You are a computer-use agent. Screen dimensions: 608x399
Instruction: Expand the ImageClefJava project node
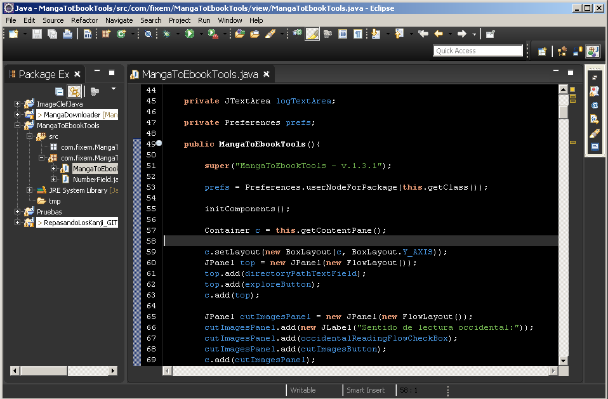point(17,104)
